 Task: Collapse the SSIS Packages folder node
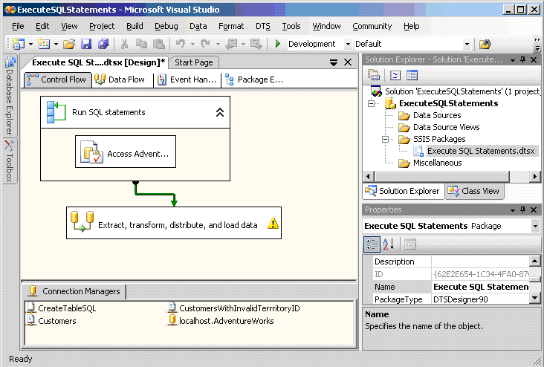[x=385, y=139]
